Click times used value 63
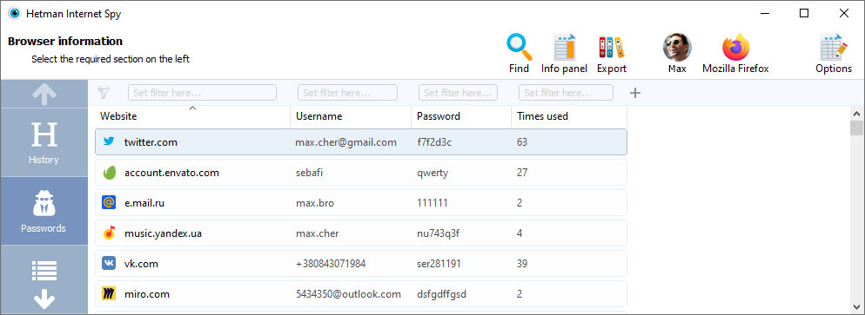Viewport: 865px width, 315px height. coord(522,142)
